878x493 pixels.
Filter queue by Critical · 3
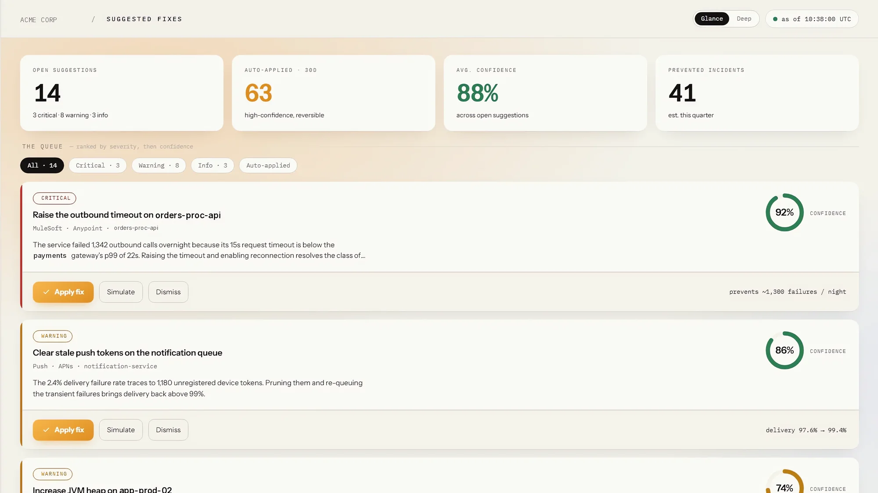(97, 165)
